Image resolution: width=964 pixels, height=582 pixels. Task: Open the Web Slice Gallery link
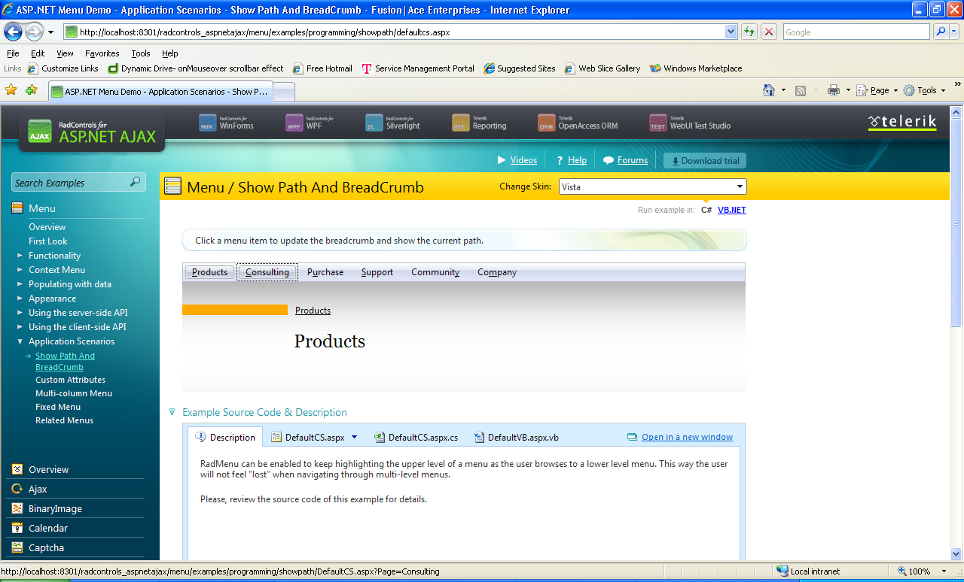[602, 68]
